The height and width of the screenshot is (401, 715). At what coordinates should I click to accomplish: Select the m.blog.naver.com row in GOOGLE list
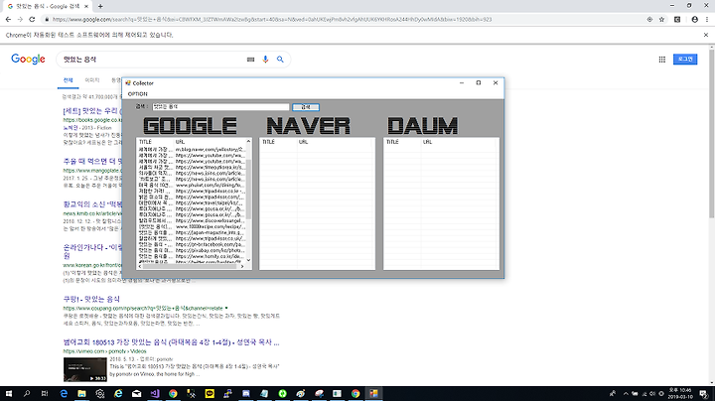point(192,150)
